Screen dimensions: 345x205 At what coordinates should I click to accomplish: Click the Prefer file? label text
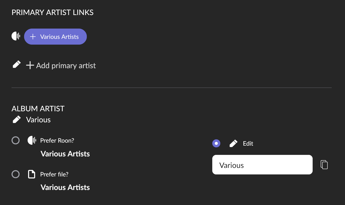54,174
